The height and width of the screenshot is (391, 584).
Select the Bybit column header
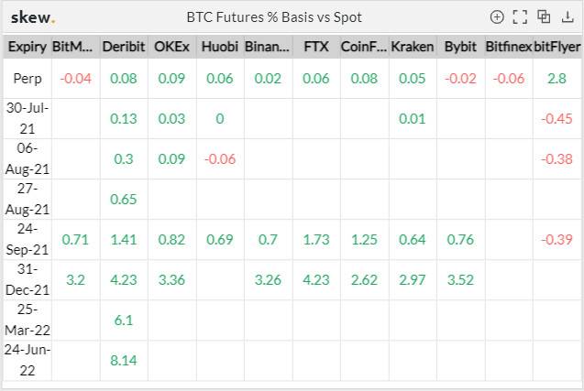click(460, 47)
